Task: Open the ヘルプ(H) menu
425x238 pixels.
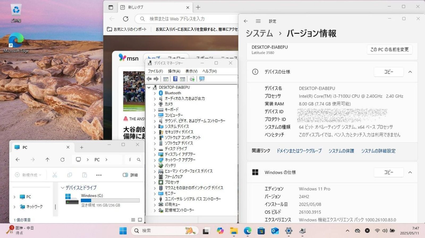Action: coord(210,71)
